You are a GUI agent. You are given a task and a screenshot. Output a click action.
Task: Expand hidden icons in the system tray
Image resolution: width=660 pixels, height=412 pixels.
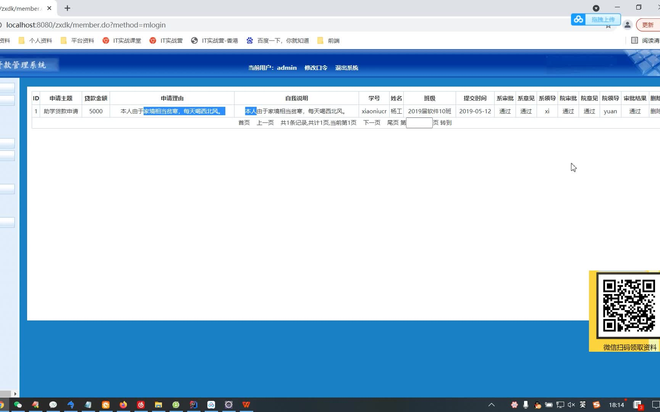click(492, 405)
